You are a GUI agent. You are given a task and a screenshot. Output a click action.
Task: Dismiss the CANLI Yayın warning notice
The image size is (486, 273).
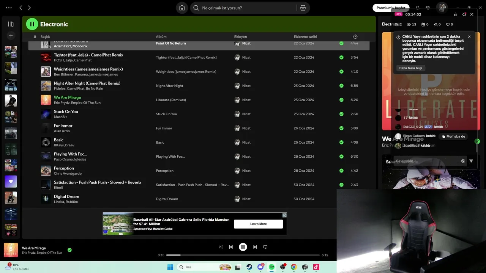click(469, 37)
